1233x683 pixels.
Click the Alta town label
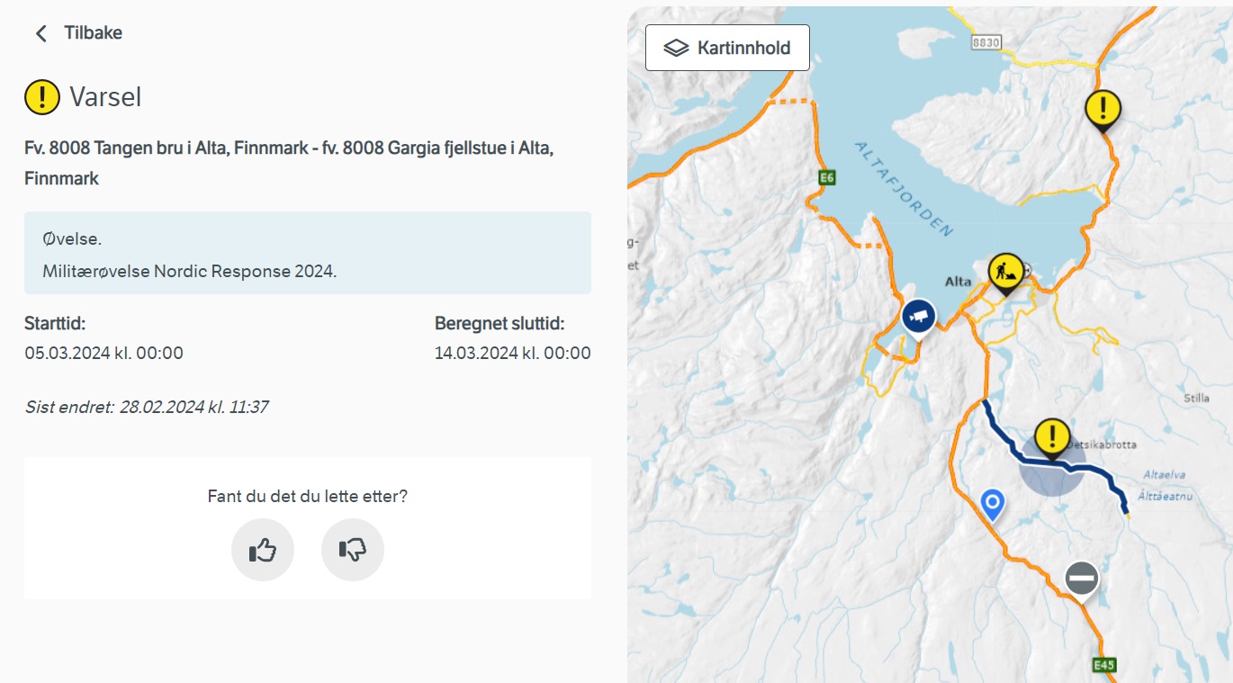coord(958,282)
